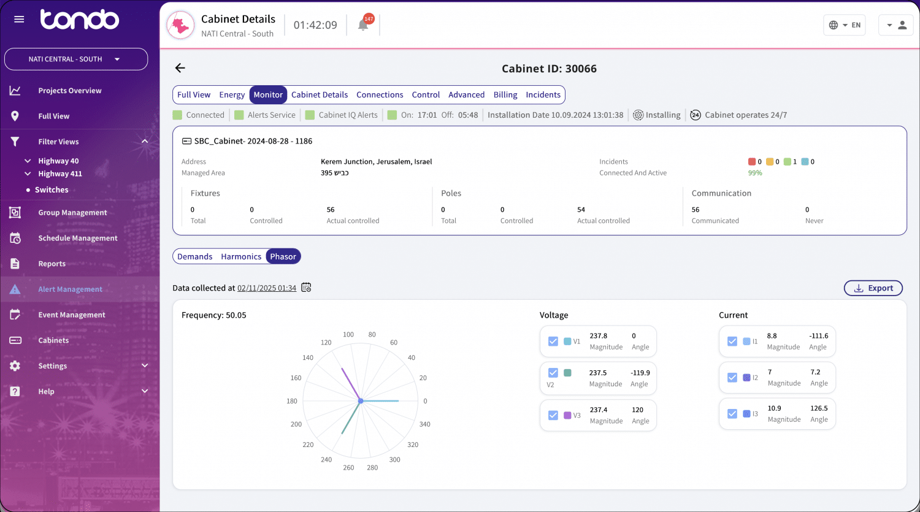Open the Billing tab

pyautogui.click(x=505, y=95)
